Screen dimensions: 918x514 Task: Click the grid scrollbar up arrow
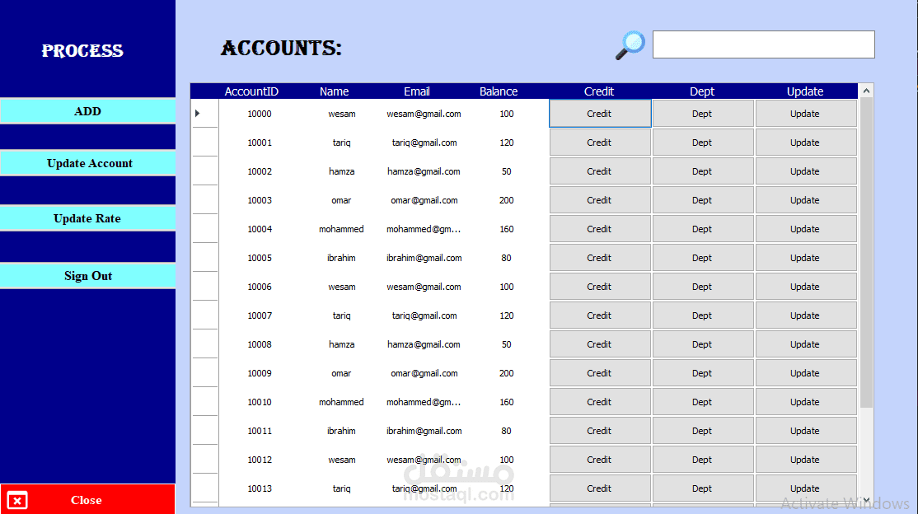pos(866,91)
